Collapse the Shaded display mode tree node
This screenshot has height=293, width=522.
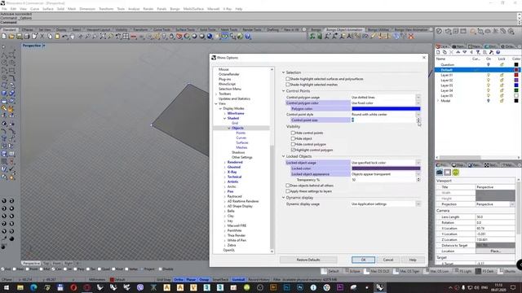225,118
